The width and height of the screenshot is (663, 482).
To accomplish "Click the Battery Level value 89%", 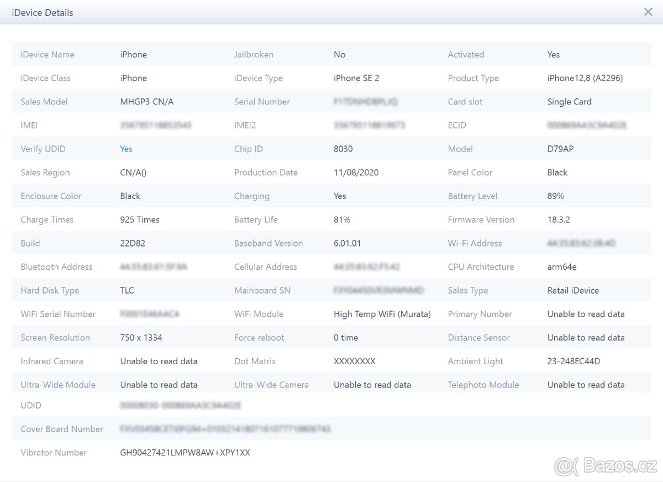I will point(555,196).
